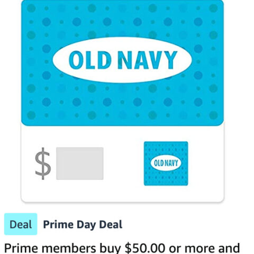The height and width of the screenshot is (254, 254).
Task: Click the top-right dot of the card
Action: tap(213, 8)
